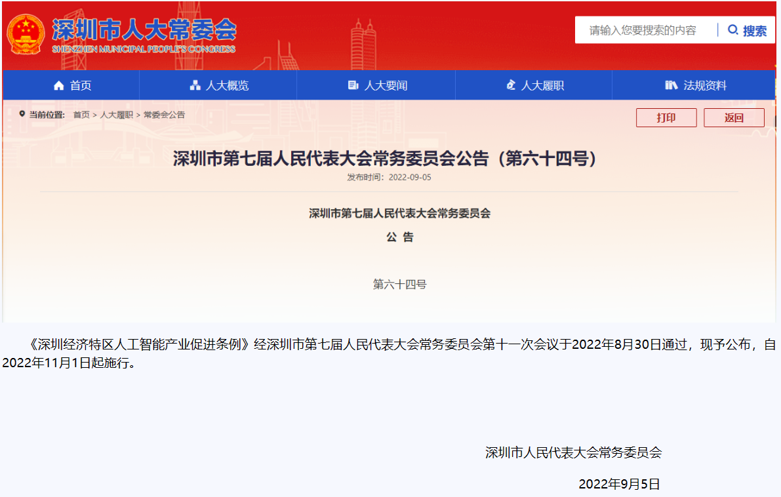Click the home icon in the navigation bar
This screenshot has height=497, width=781.
(x=59, y=85)
